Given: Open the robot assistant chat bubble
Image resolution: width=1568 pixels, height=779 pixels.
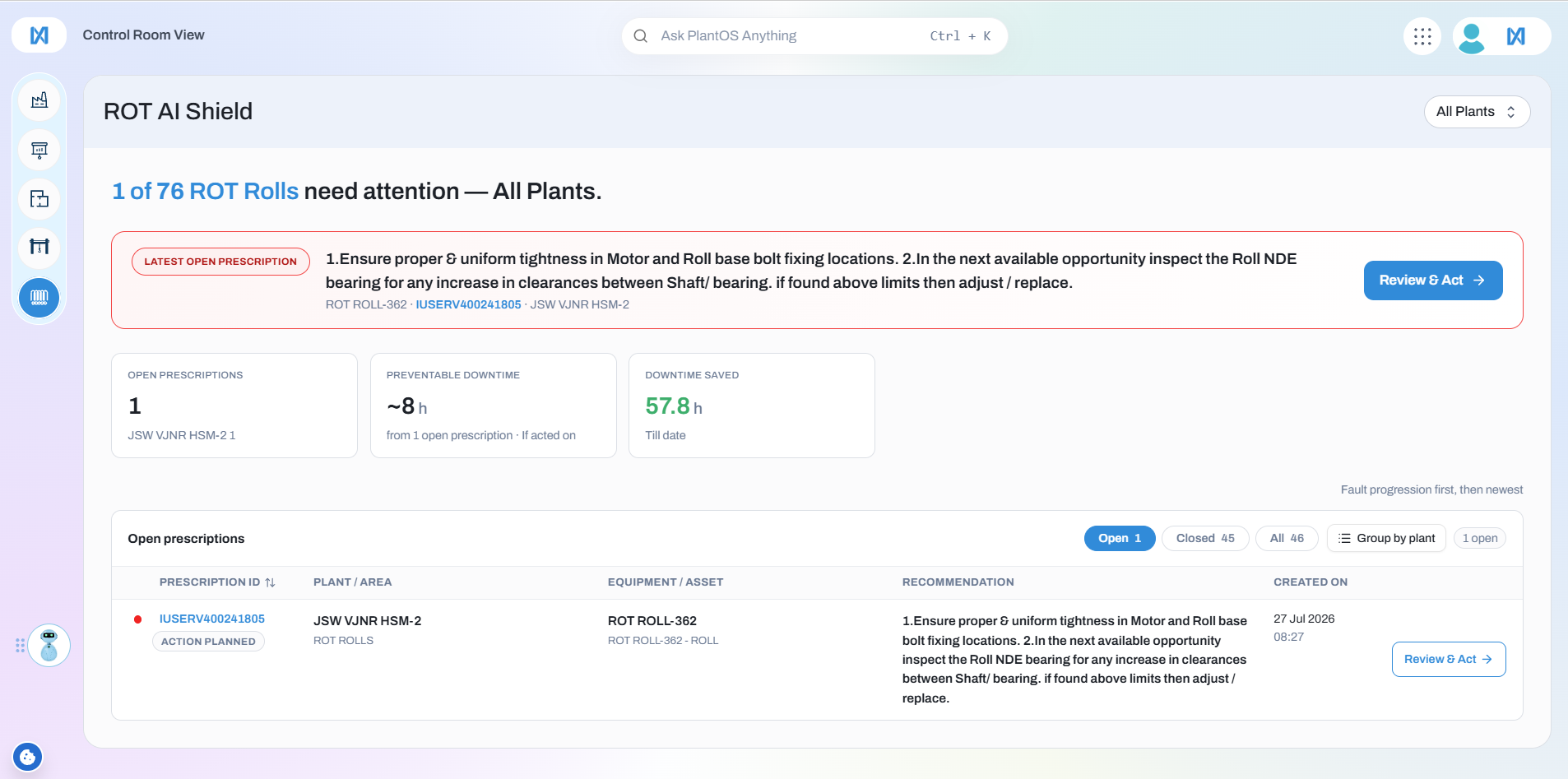Looking at the screenshot, I should click(x=49, y=645).
